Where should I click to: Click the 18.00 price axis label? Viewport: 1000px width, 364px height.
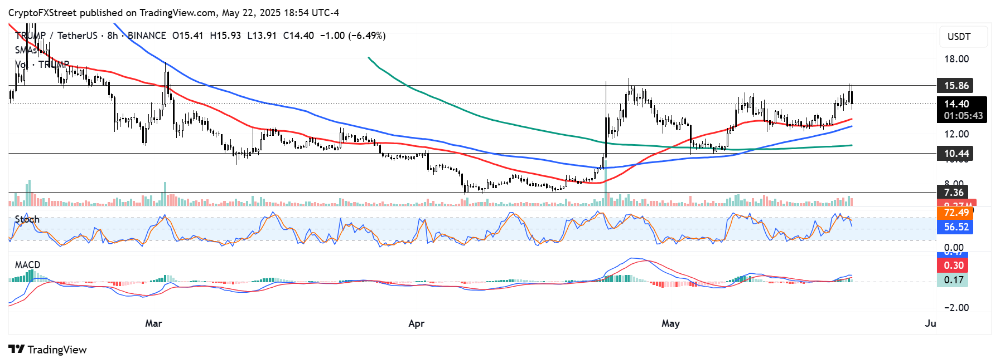[956, 59]
